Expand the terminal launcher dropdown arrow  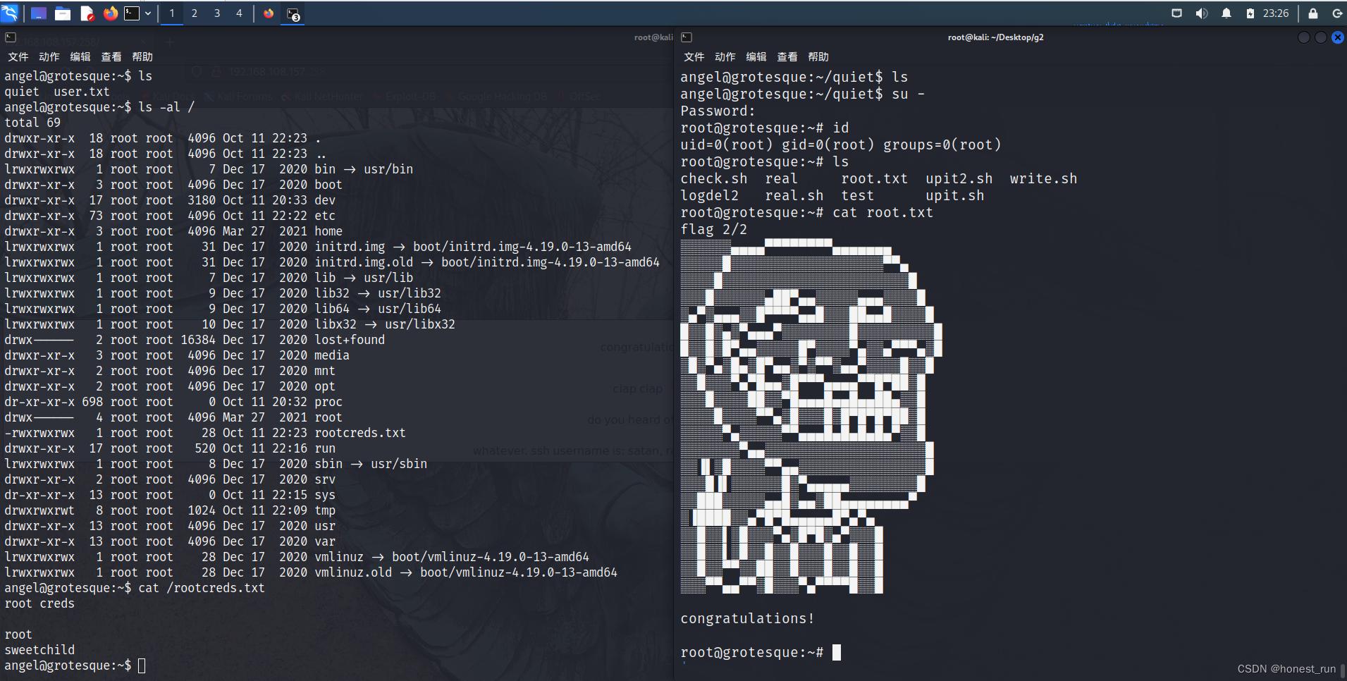coord(148,13)
